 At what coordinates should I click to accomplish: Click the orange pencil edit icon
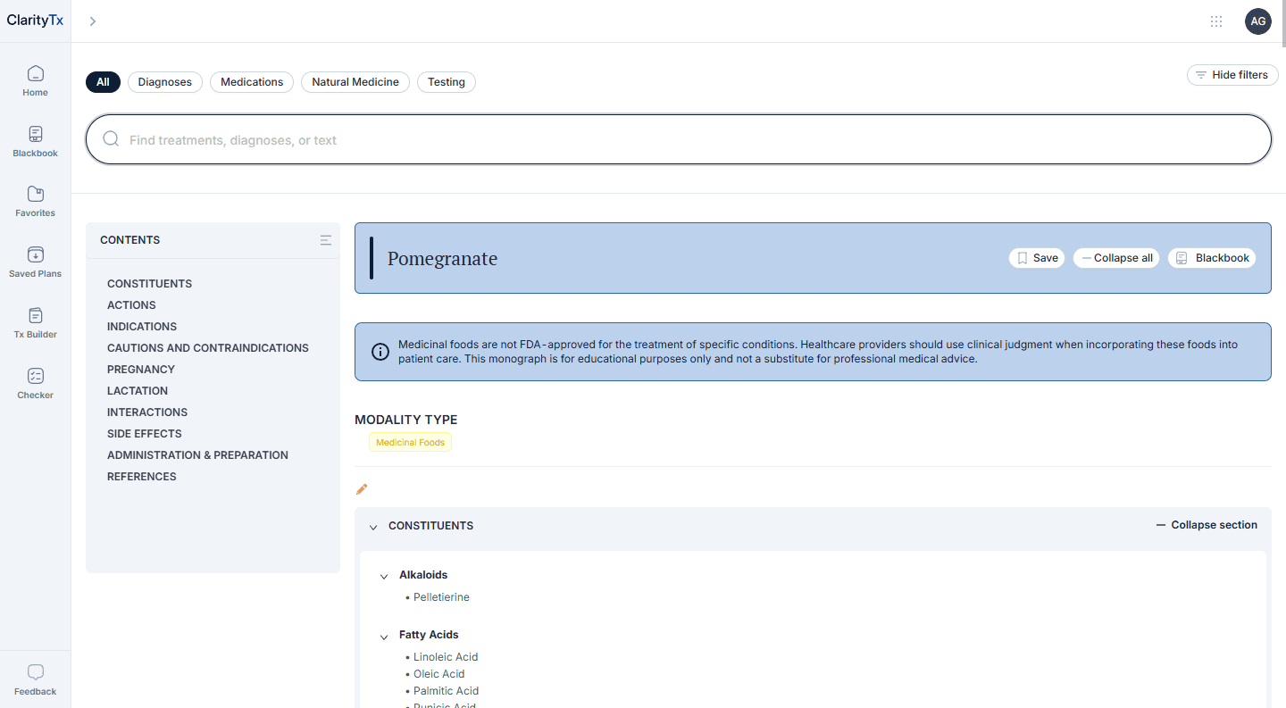click(x=362, y=489)
